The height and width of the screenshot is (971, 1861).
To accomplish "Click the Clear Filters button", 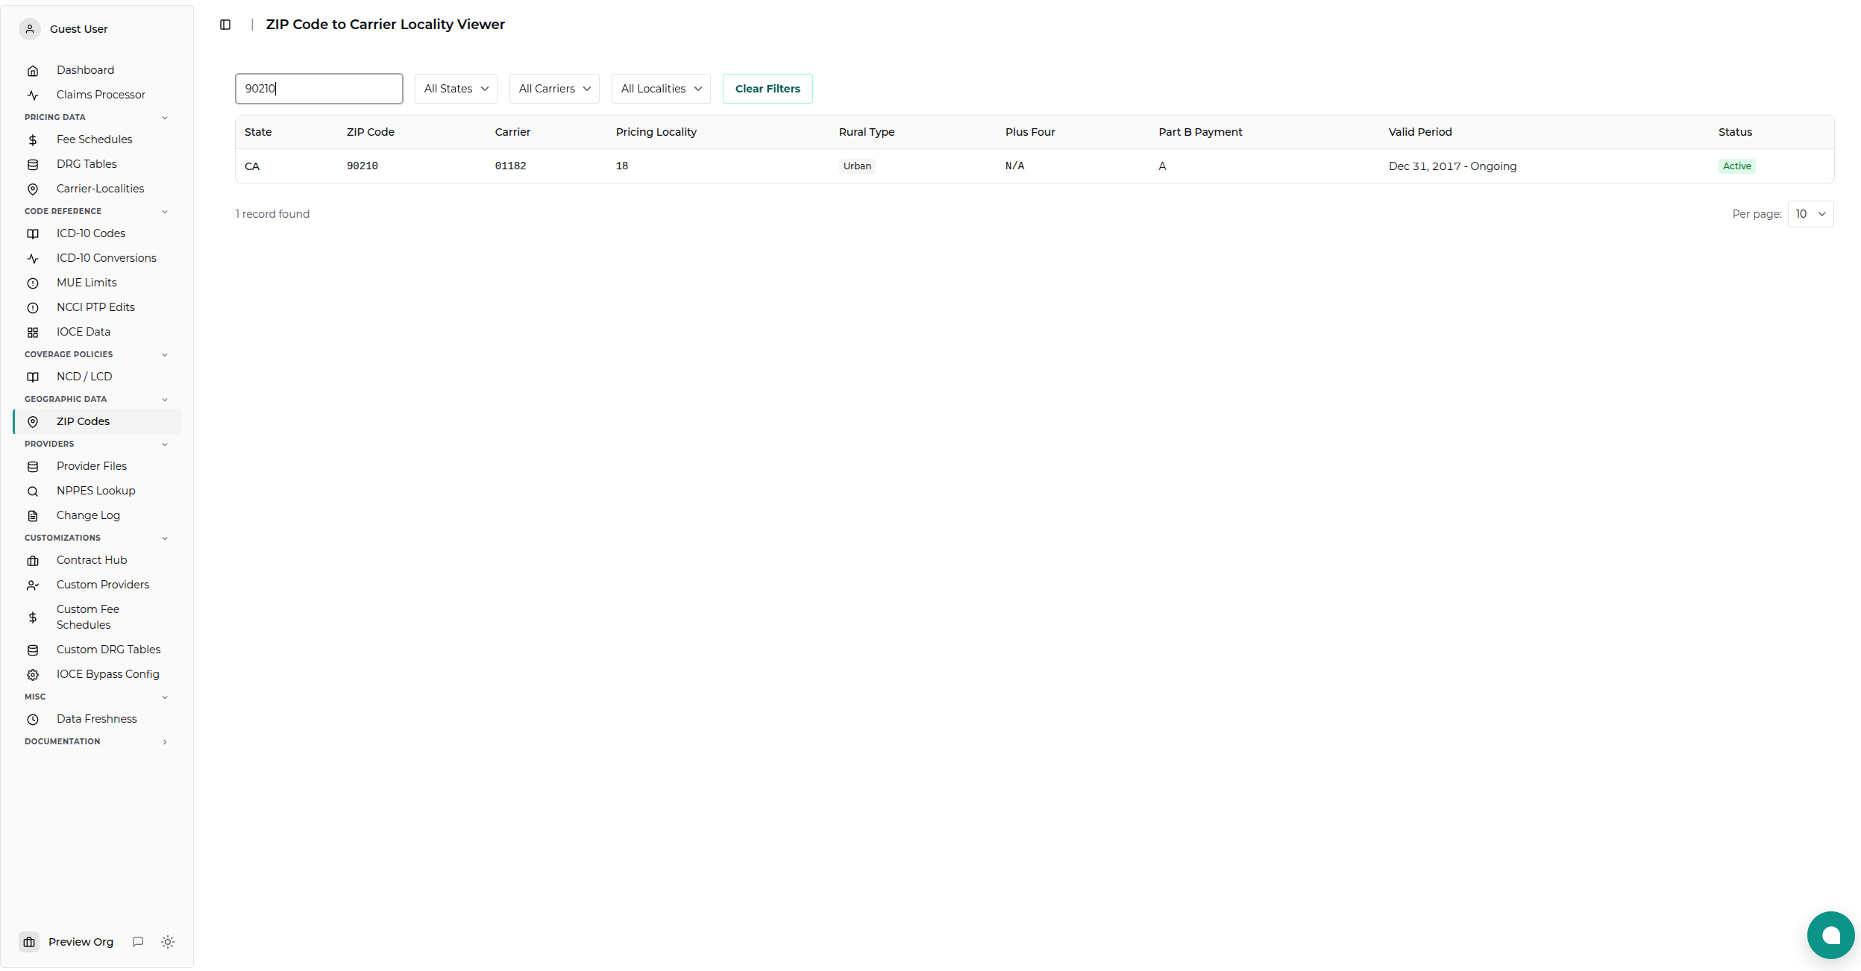I will click(x=768, y=89).
